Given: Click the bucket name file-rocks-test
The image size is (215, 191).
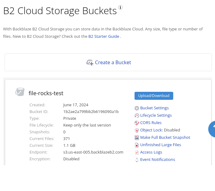Looking at the screenshot, I should (x=46, y=93).
